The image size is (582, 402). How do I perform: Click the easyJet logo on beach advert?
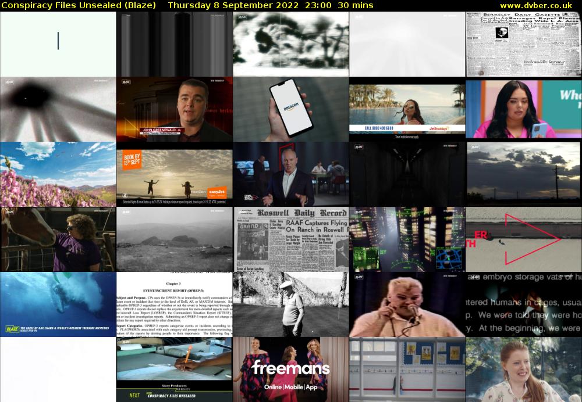[x=217, y=191]
